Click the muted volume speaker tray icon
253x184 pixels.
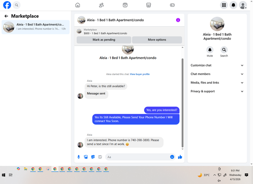pyautogui.click(x=219, y=180)
